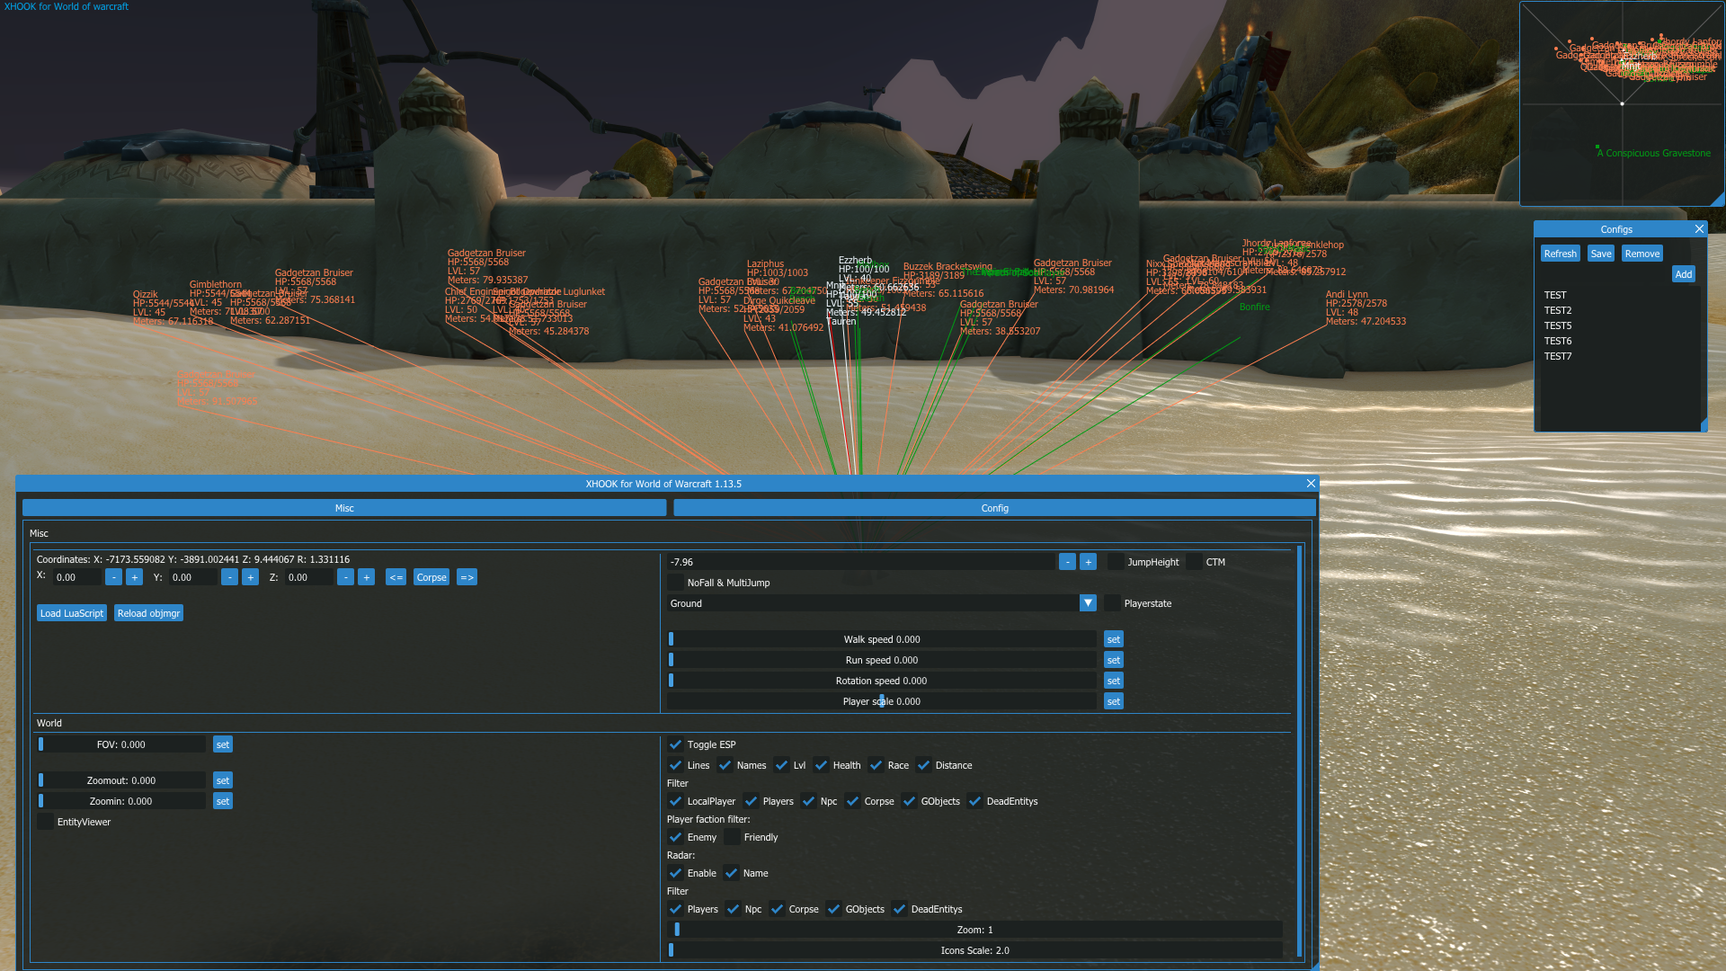Click the left arrow teleport button

coord(396,577)
